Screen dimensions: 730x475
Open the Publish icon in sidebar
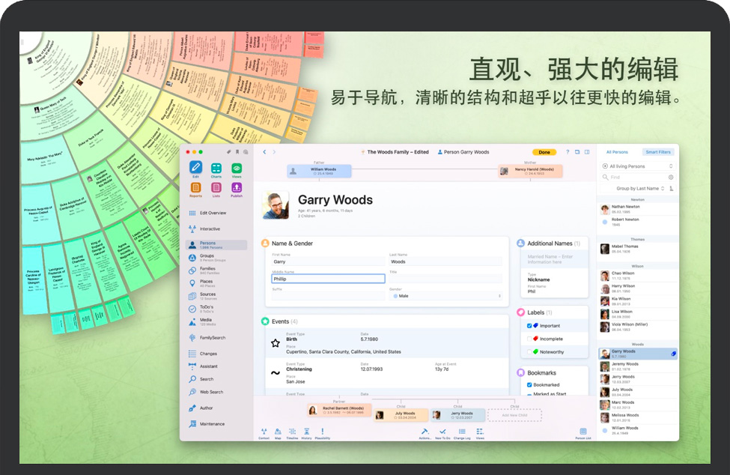coord(237,188)
